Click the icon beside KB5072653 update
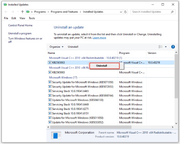This screenshot has width=180, height=144. tap(50, 87)
